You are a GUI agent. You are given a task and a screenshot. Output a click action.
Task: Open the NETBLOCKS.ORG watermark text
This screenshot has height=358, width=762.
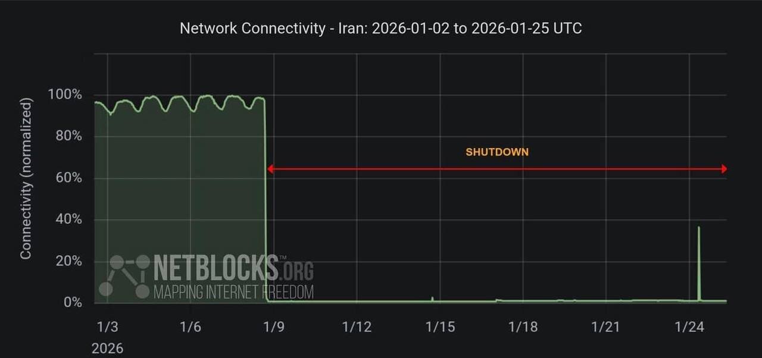(x=233, y=268)
